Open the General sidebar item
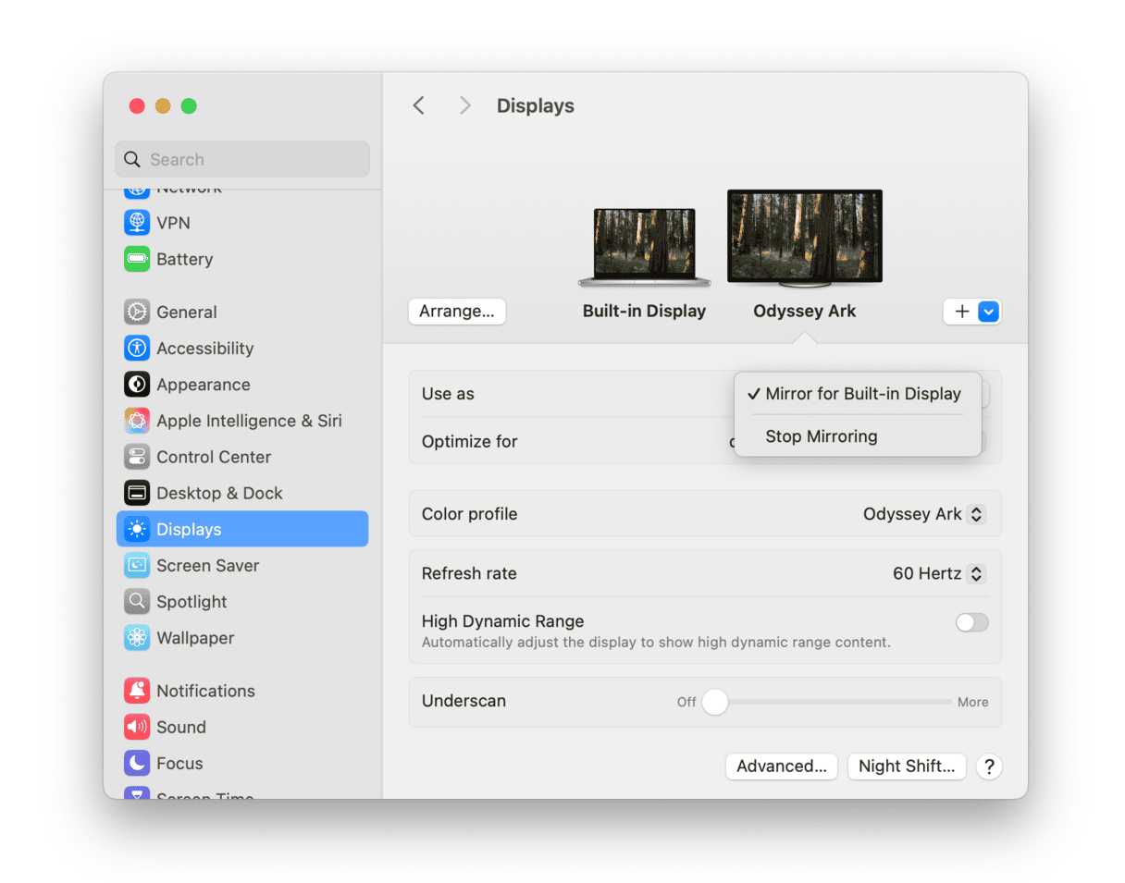 pyautogui.click(x=242, y=312)
